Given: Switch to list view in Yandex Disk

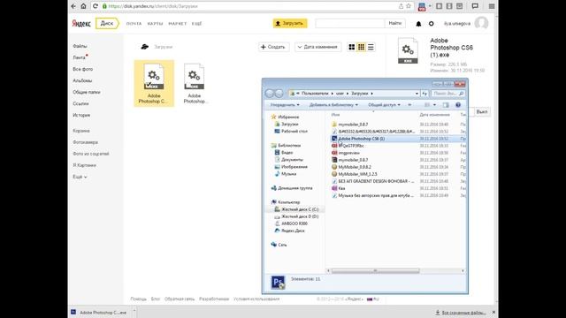Looking at the screenshot, I should (371, 47).
